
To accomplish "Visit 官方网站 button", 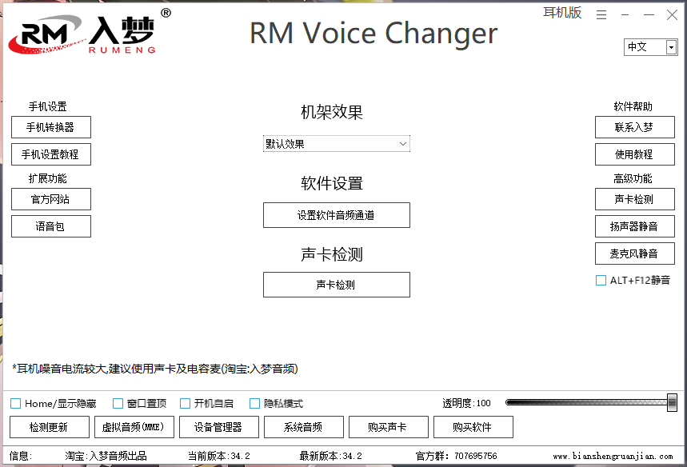I will pyautogui.click(x=51, y=199).
